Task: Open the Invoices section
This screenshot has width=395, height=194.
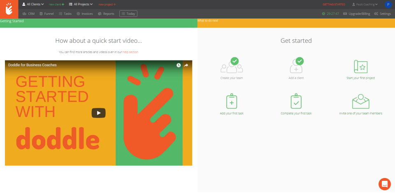Action: (x=85, y=14)
